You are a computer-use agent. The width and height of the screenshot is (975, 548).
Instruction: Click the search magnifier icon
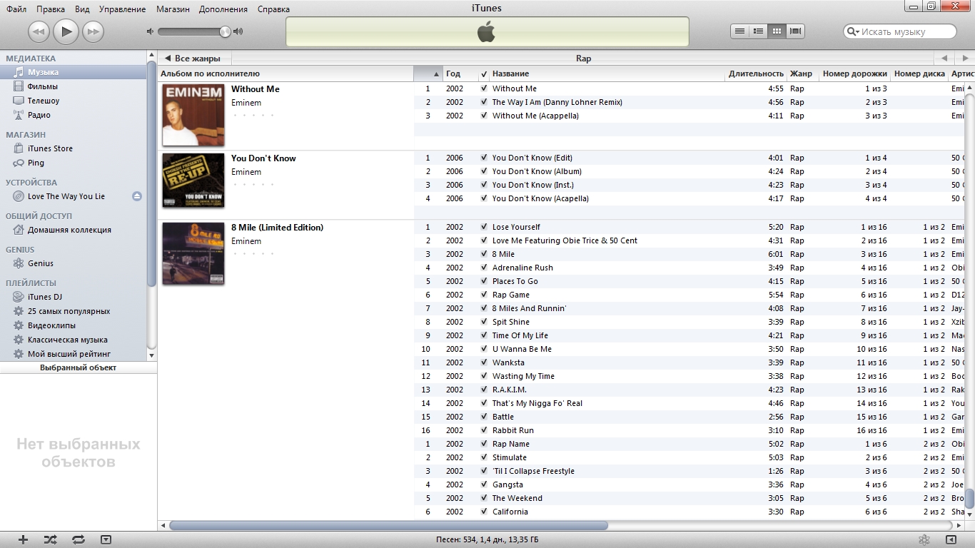(x=853, y=31)
